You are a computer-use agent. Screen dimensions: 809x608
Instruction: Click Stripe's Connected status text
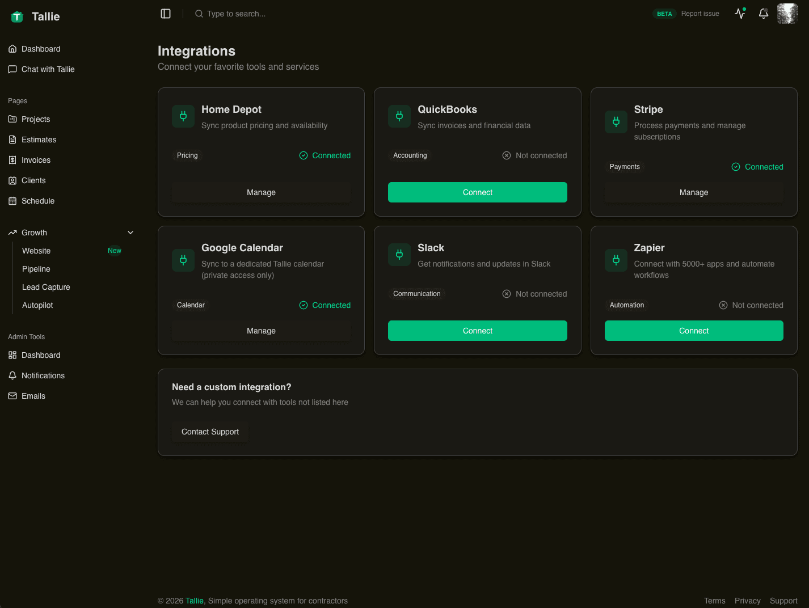click(764, 167)
